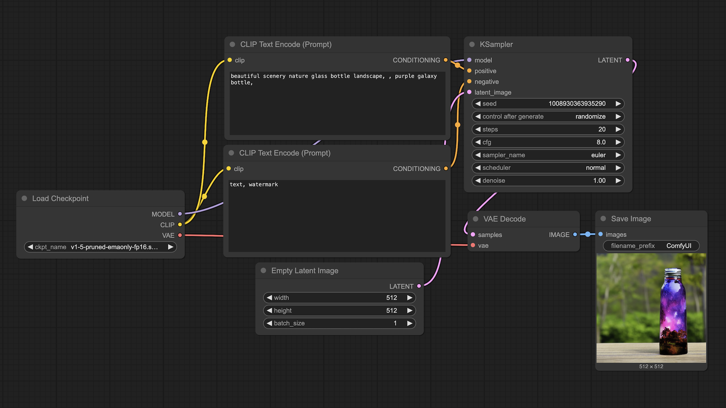726x408 pixels.
Task: Decrease the seed value with left arrow
Action: click(478, 104)
